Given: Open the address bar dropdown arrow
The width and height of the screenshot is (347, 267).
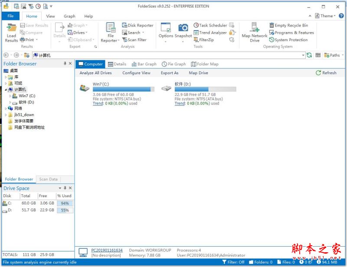Looking at the screenshot, I should tap(303, 55).
